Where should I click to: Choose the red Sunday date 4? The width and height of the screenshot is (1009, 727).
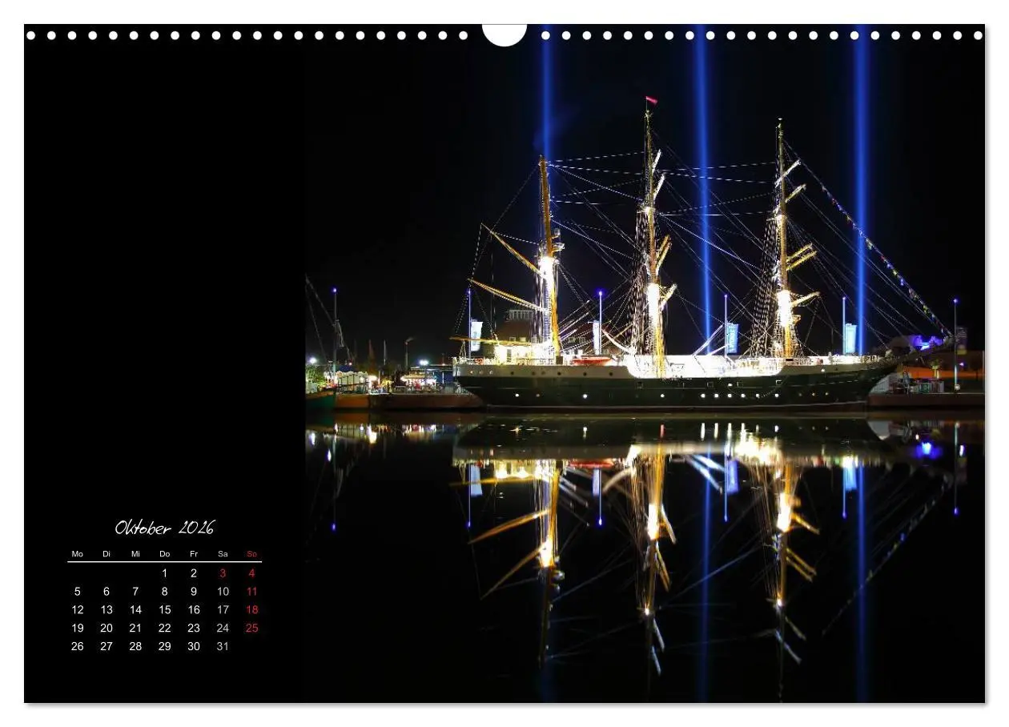coord(251,573)
